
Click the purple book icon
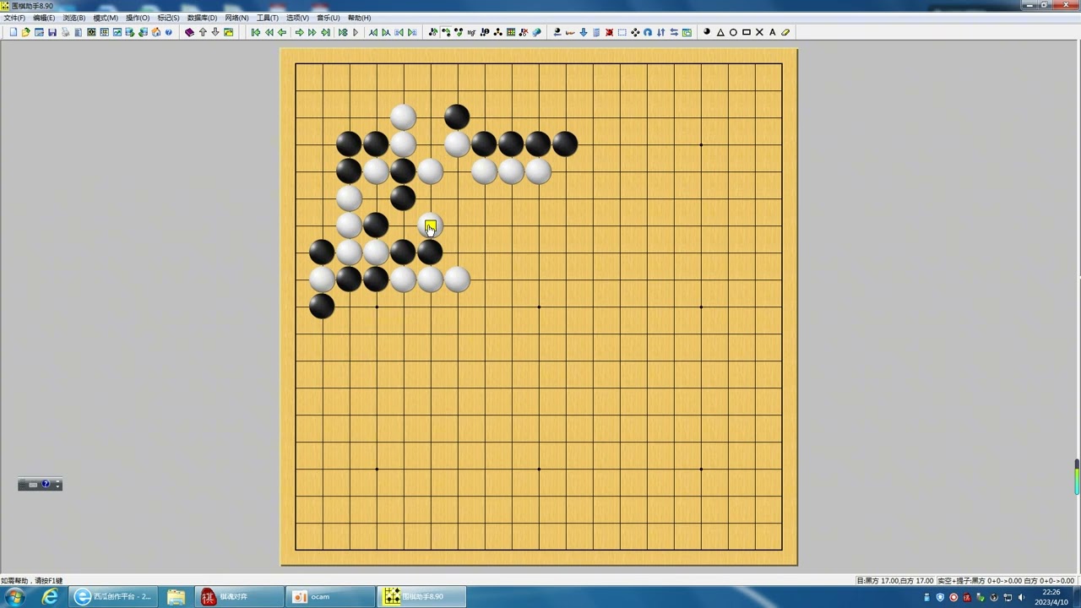pyautogui.click(x=189, y=32)
